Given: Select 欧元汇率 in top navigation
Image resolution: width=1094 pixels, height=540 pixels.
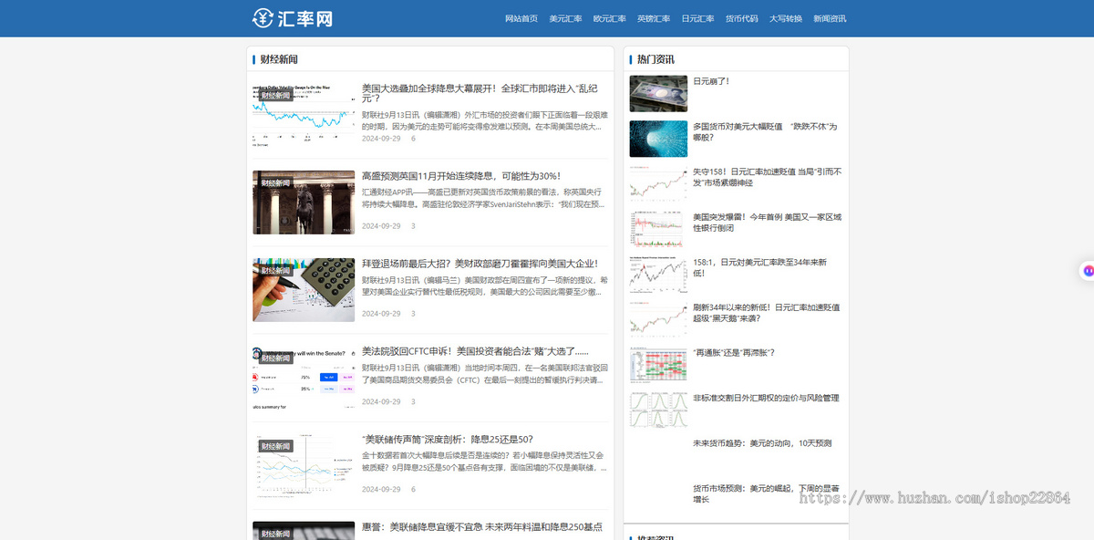Looking at the screenshot, I should coord(609,18).
